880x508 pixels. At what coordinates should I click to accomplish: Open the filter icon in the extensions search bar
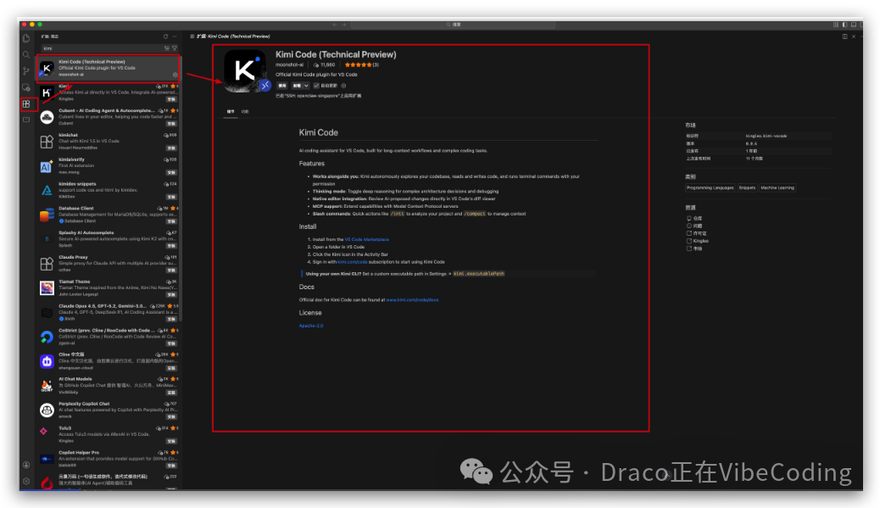[x=175, y=48]
